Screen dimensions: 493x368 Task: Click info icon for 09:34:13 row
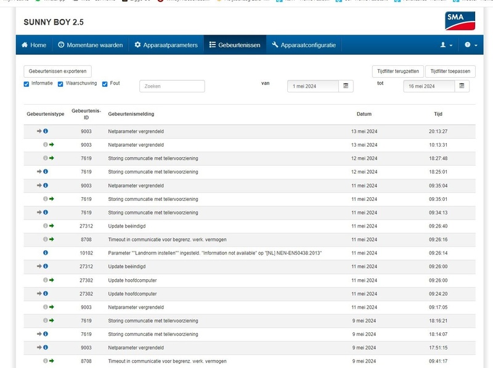pos(46,213)
